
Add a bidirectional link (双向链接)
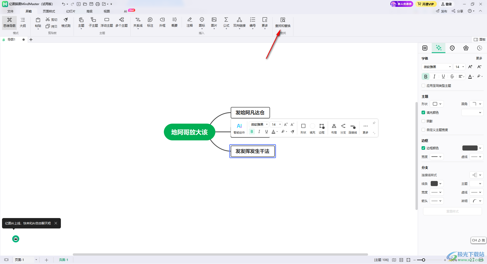(239, 22)
